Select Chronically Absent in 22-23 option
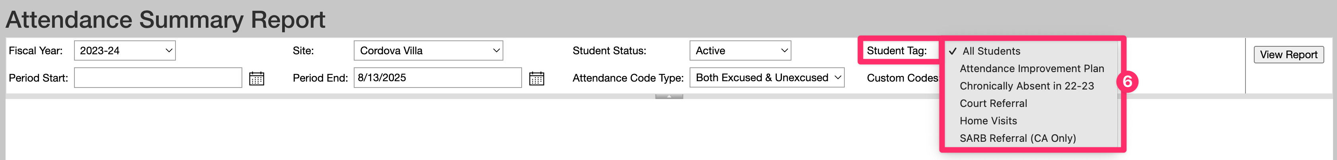The image size is (1337, 160). 1026,86
